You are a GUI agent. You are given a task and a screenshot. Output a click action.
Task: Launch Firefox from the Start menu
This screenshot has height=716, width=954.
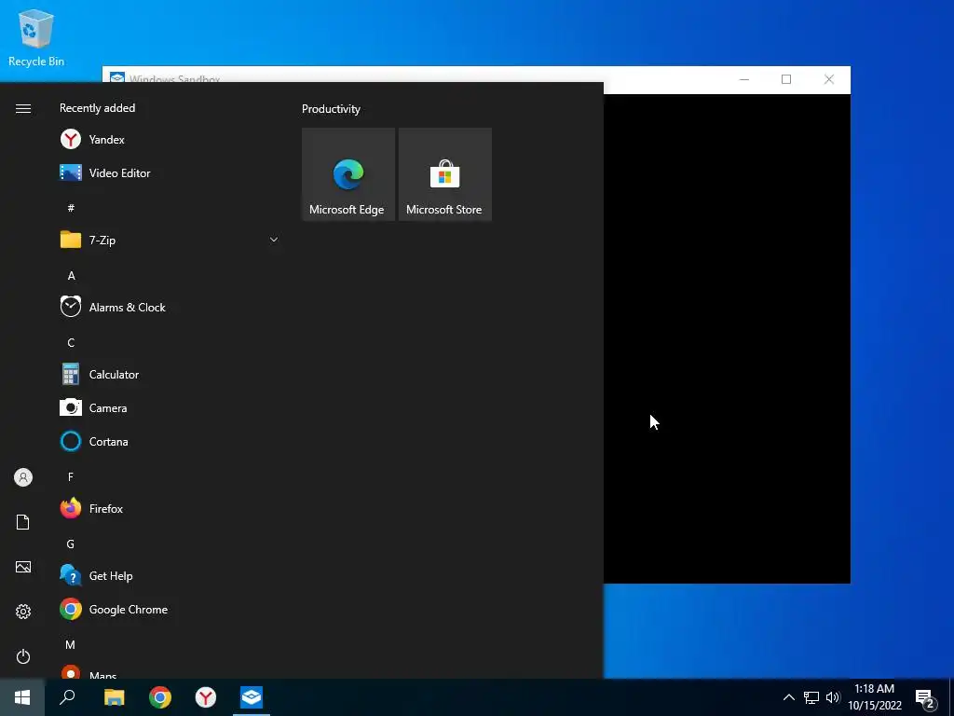[x=170, y=508]
